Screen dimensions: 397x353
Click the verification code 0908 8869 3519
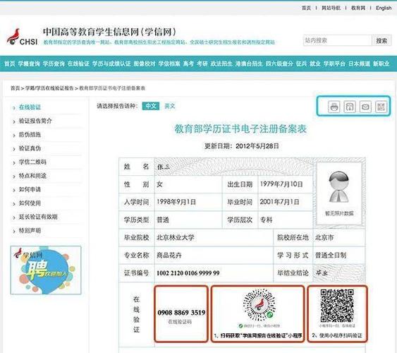tap(181, 313)
